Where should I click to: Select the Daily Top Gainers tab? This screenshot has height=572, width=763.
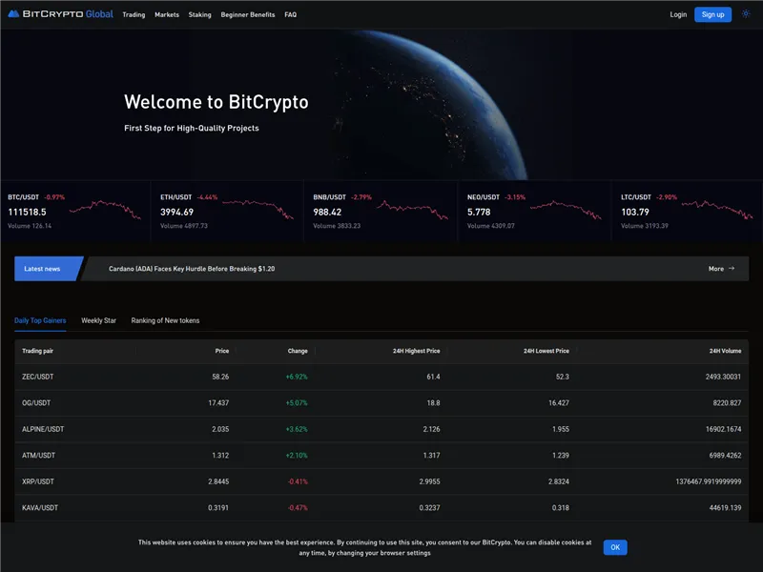[39, 320]
